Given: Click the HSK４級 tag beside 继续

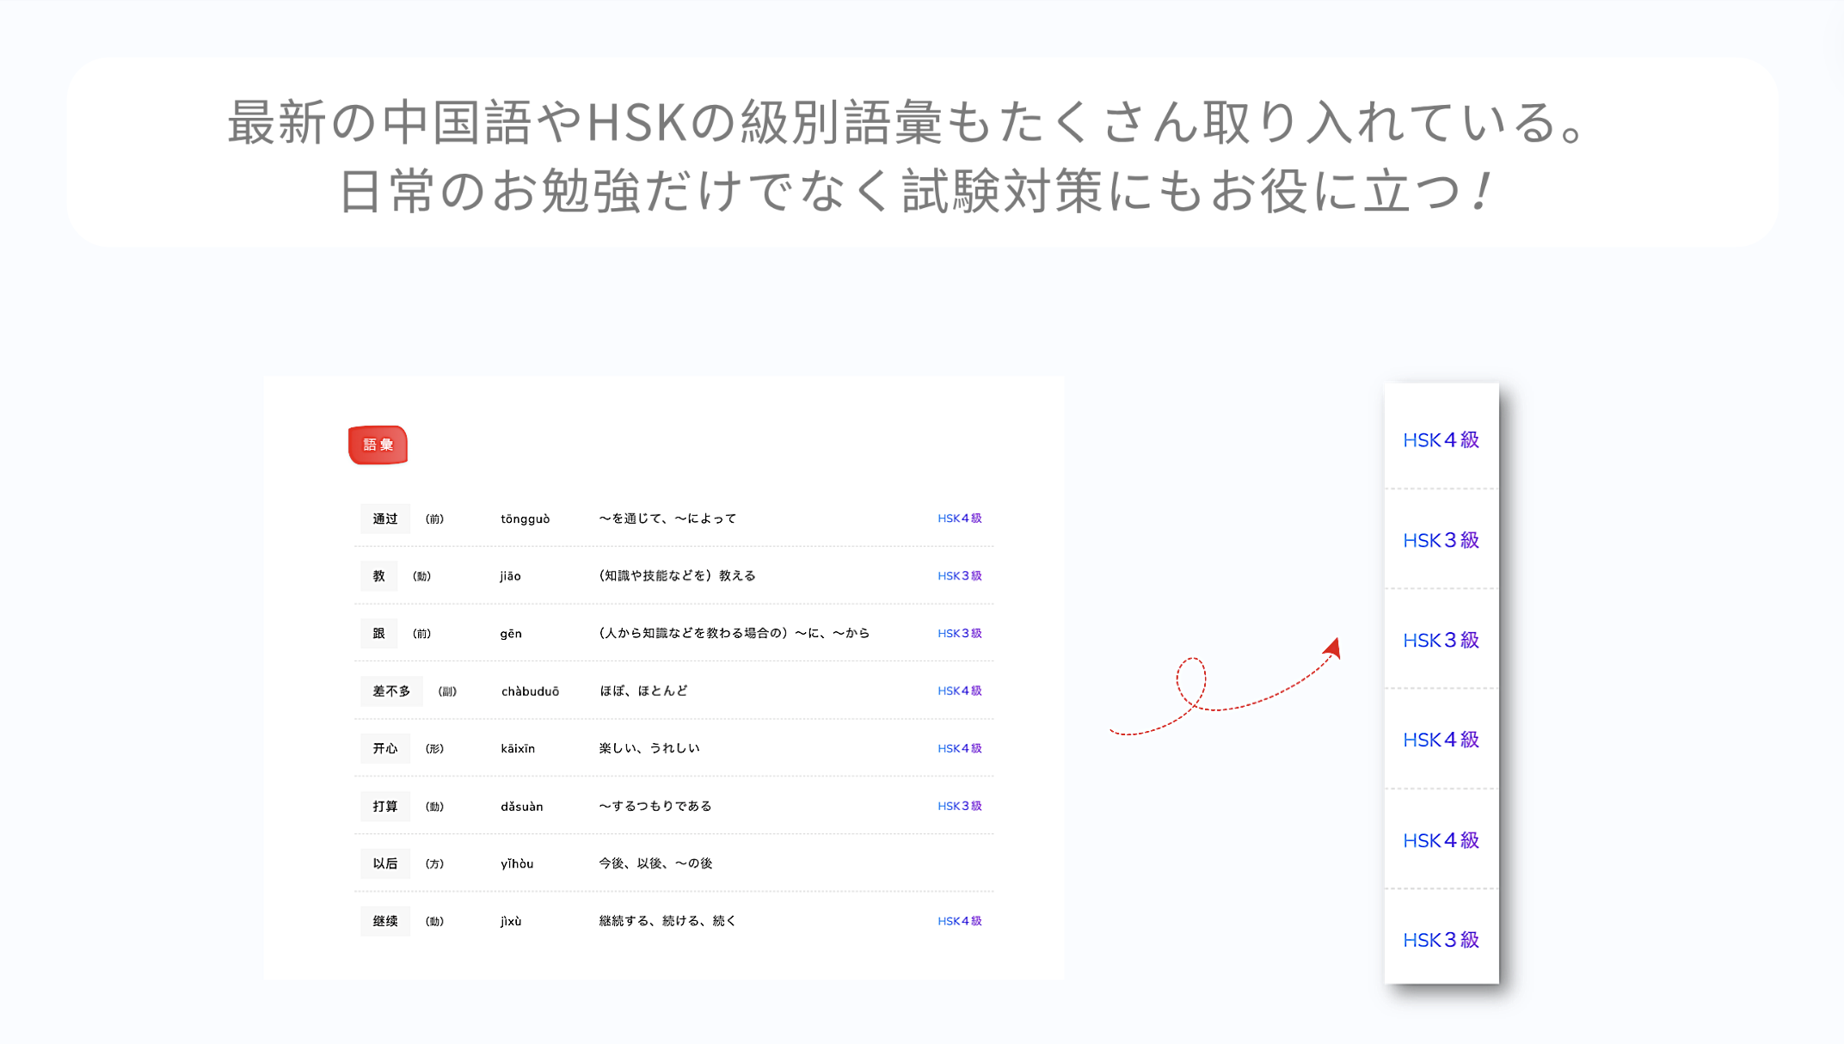Looking at the screenshot, I should (x=959, y=920).
